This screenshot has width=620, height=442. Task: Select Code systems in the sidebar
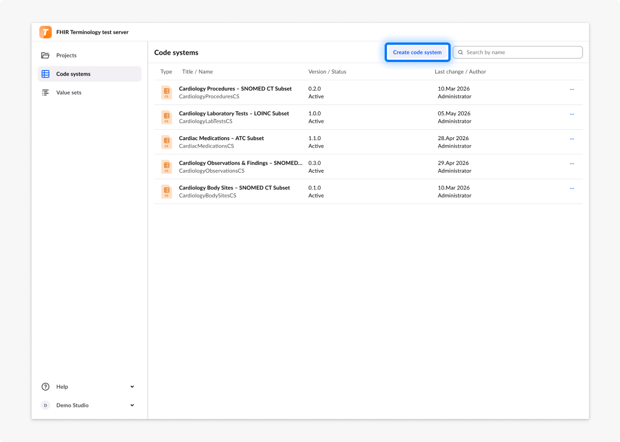coord(90,74)
